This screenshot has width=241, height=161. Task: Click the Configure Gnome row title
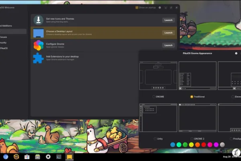click(55, 44)
